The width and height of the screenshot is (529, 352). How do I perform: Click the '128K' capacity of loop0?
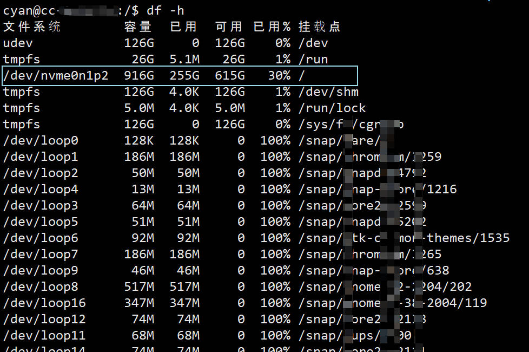(139, 141)
